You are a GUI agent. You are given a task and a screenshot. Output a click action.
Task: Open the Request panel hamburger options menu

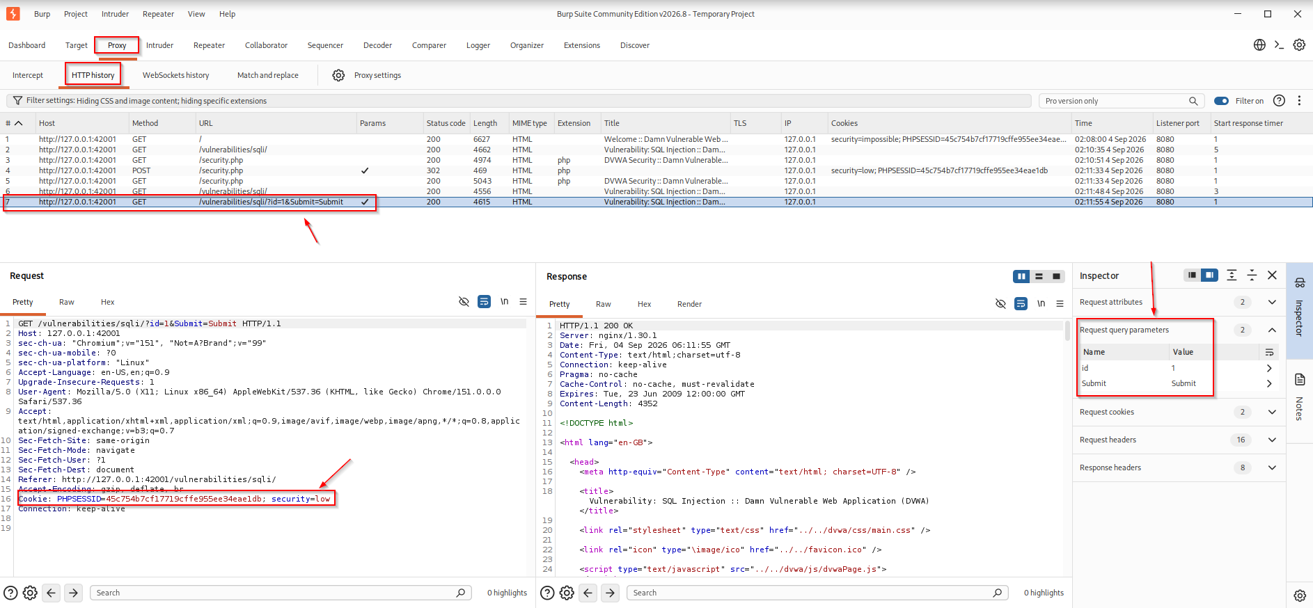[523, 302]
